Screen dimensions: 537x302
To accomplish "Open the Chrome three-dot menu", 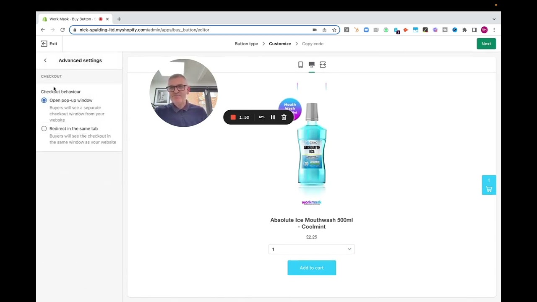I will (494, 30).
